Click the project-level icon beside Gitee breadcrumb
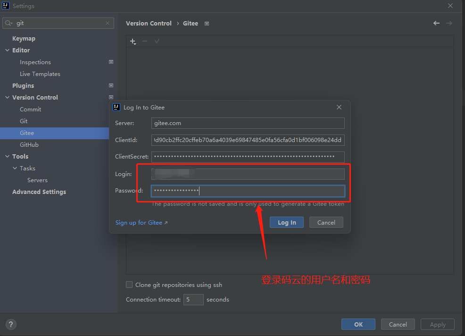 207,24
